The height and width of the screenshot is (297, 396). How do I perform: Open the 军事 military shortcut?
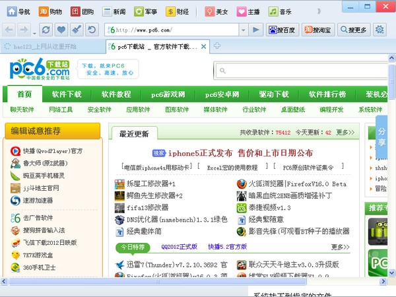(x=146, y=12)
